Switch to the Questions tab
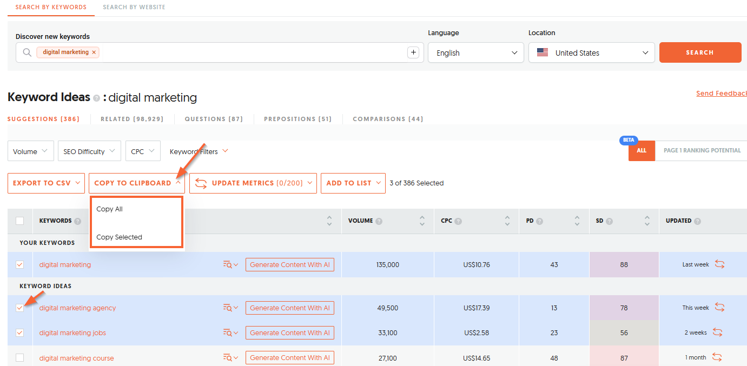The height and width of the screenshot is (366, 747). point(214,119)
